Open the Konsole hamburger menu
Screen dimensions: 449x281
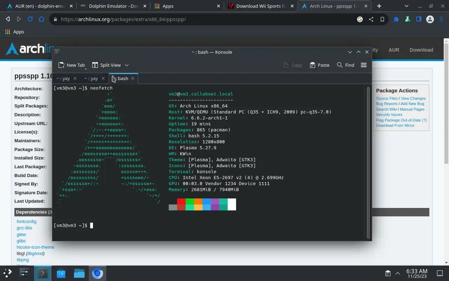[364, 65]
